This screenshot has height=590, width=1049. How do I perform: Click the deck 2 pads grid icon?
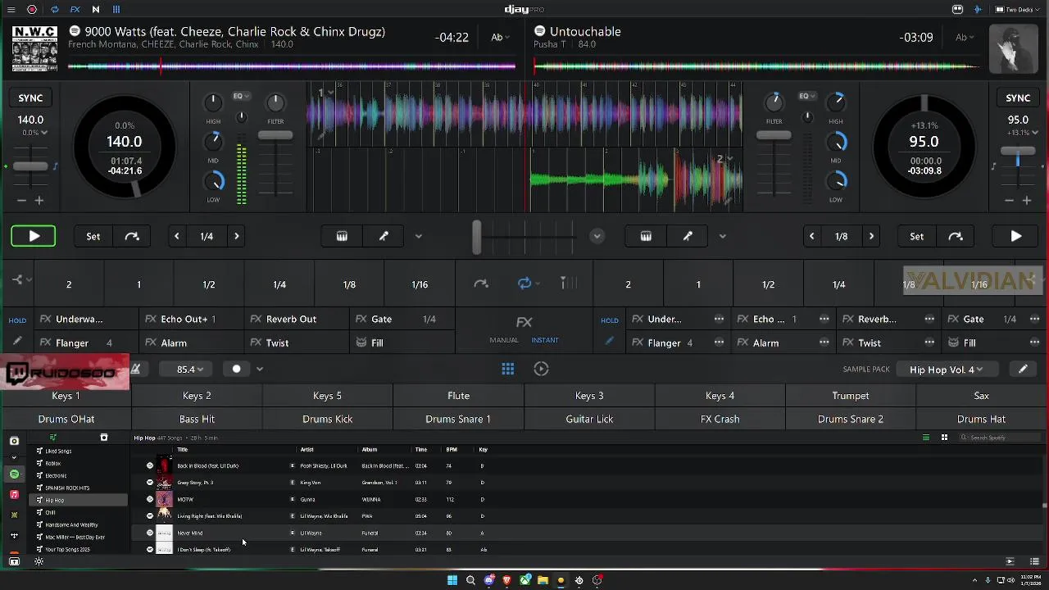click(646, 236)
